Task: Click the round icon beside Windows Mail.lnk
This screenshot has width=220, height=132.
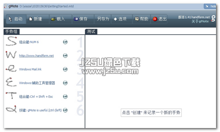Action: tap(65, 69)
